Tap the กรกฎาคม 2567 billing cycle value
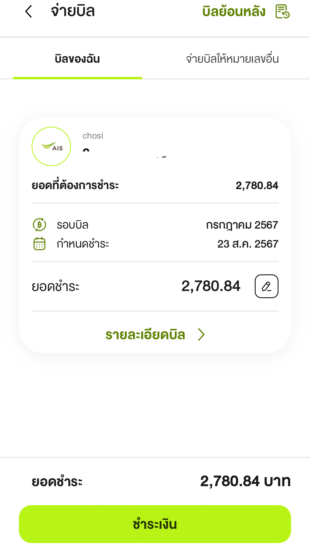Screen dimensions: 310x552 [x=242, y=225]
